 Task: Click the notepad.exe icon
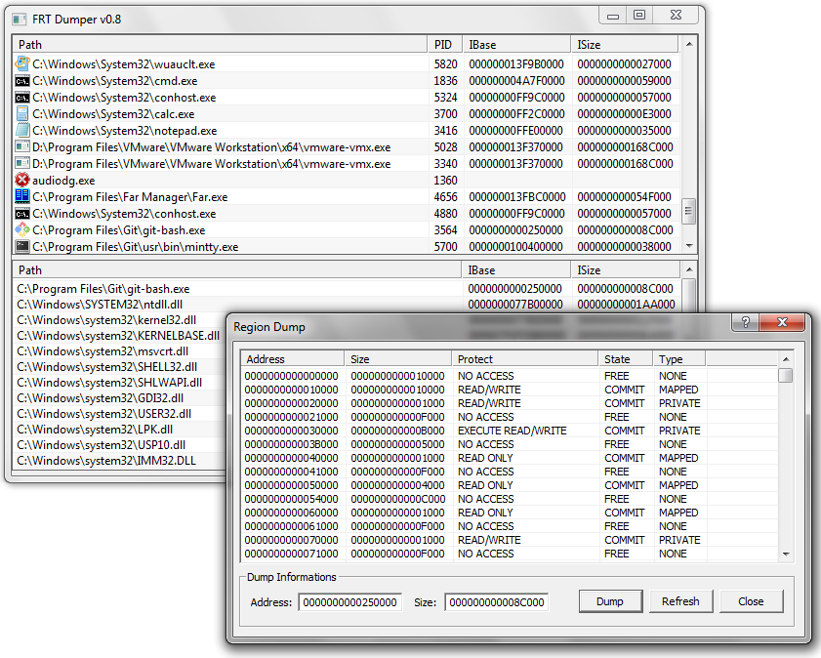22,131
